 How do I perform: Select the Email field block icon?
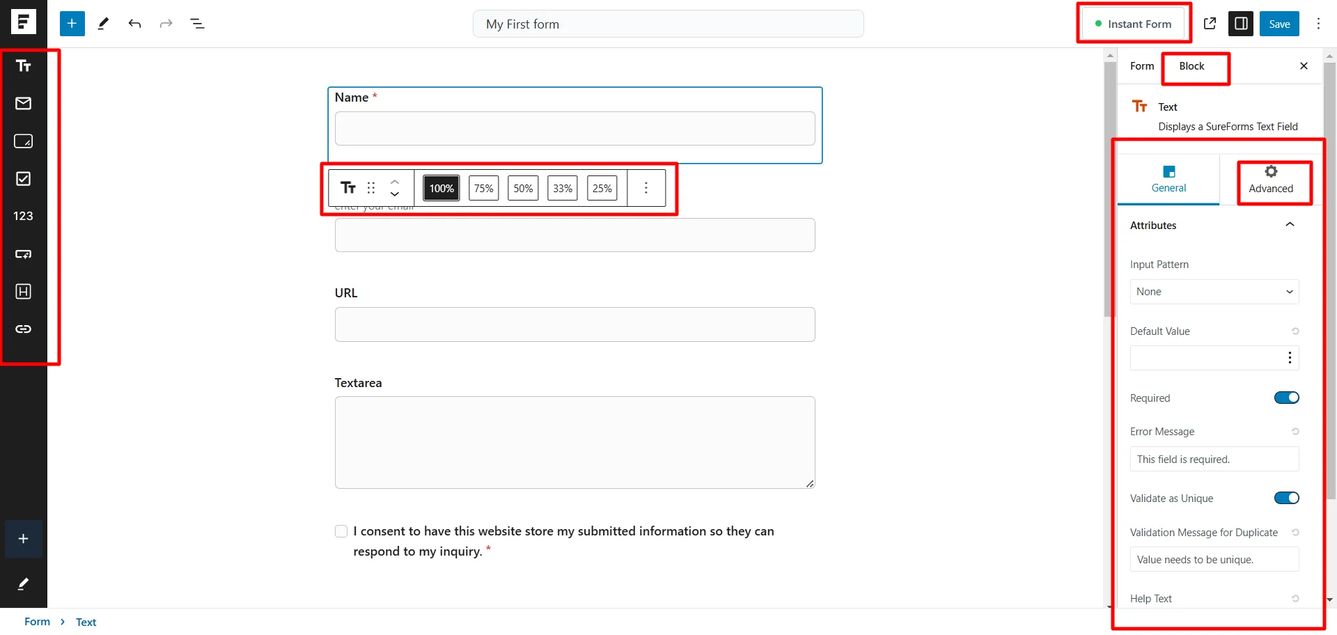pyautogui.click(x=23, y=103)
